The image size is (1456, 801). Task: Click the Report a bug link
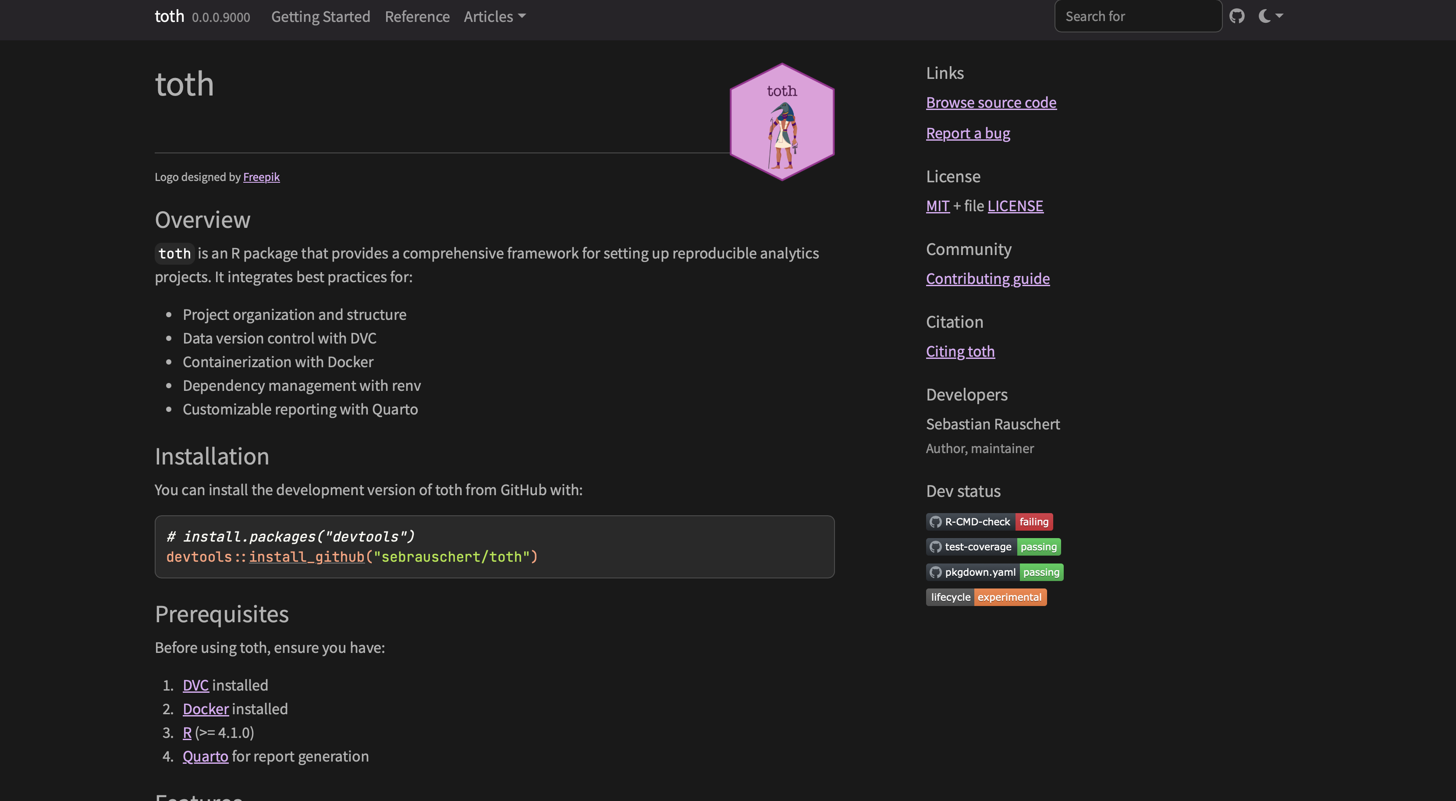pyautogui.click(x=968, y=133)
